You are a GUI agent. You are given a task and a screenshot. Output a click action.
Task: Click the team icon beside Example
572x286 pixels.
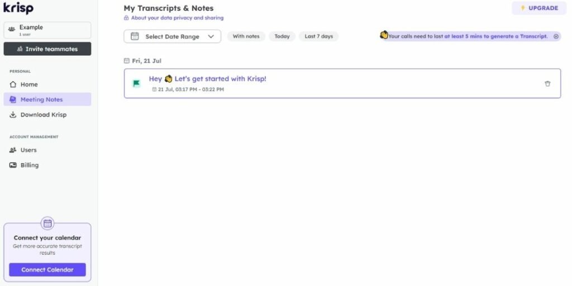click(12, 29)
